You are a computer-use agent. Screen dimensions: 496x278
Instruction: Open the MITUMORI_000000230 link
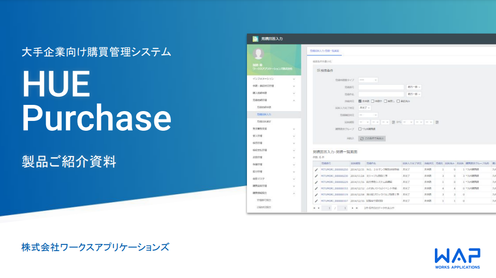334,176
